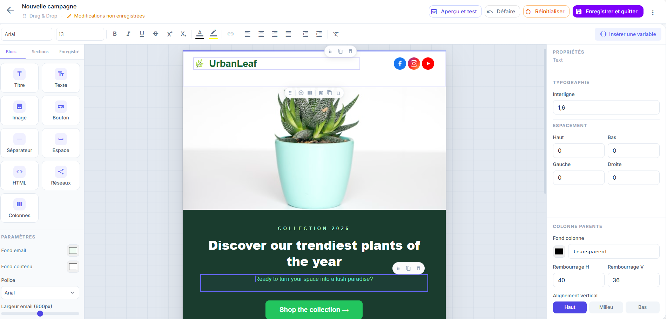Open Aperçu et test preview

coord(455,12)
